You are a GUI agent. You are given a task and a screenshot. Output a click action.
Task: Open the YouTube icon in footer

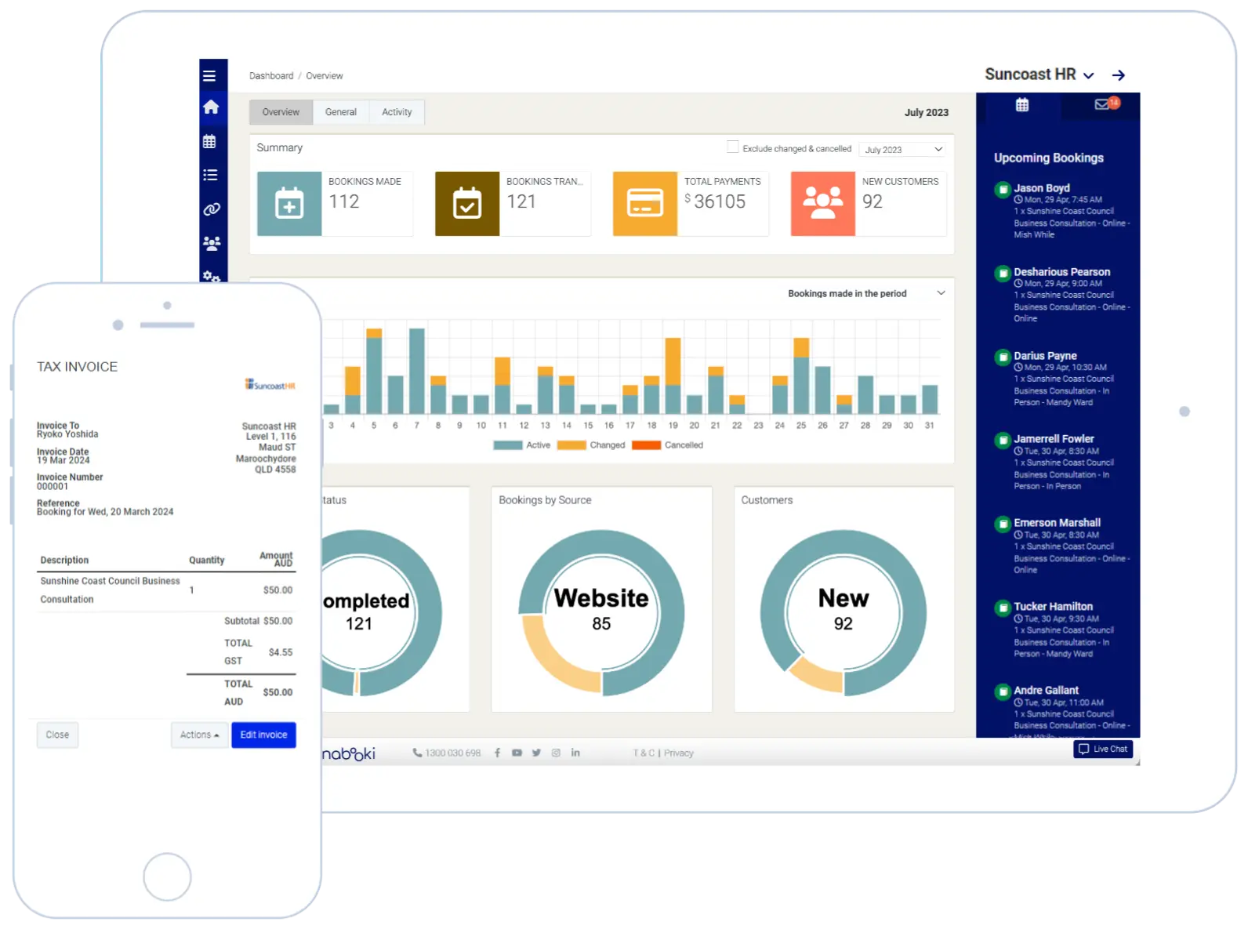517,753
